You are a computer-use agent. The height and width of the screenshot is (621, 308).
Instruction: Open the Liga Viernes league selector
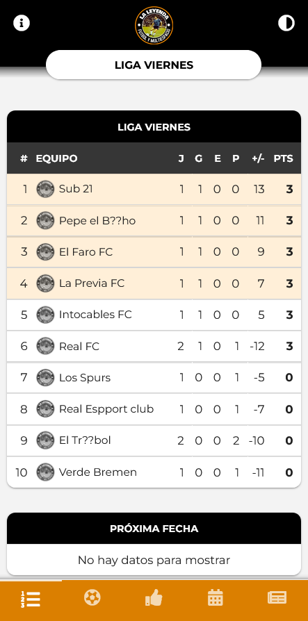click(x=154, y=65)
